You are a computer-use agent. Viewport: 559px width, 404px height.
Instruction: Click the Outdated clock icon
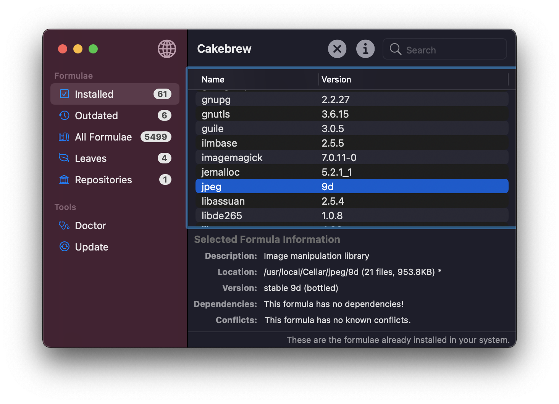64,115
